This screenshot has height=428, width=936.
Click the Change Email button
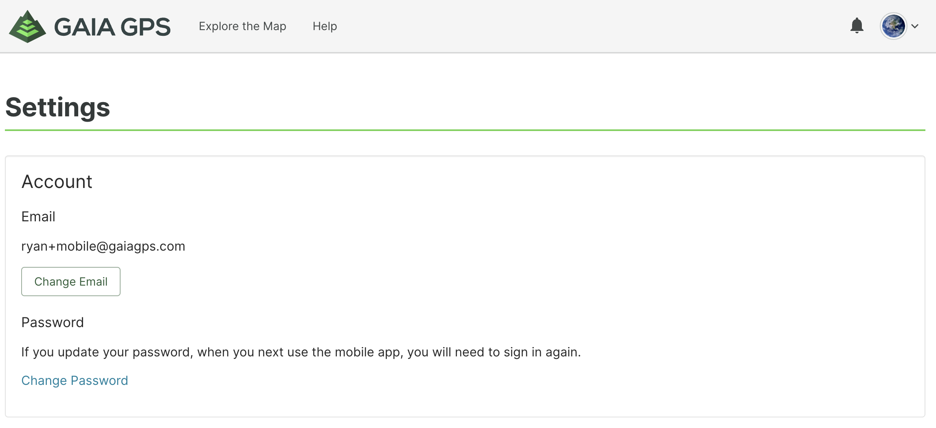(x=71, y=282)
